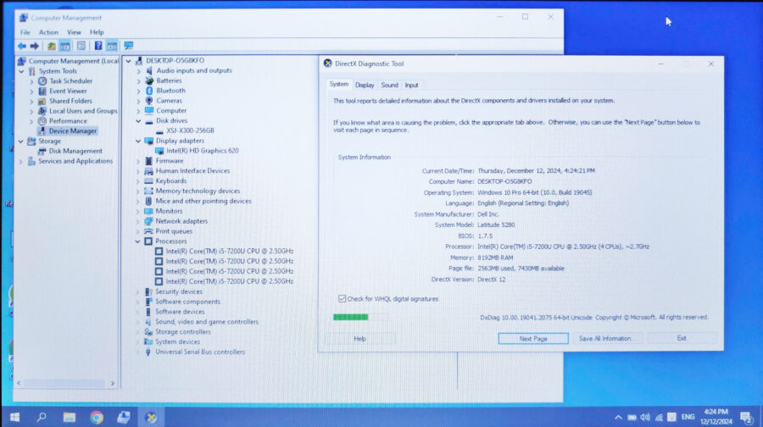Switch to the Display tab in DirectX tool
This screenshot has height=427, width=763.
click(x=365, y=85)
